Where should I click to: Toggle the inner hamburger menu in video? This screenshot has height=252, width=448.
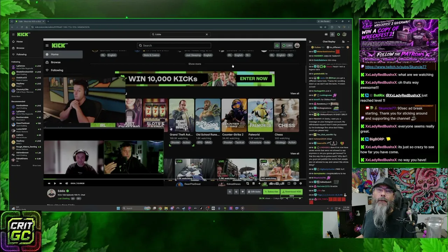tap(47, 45)
